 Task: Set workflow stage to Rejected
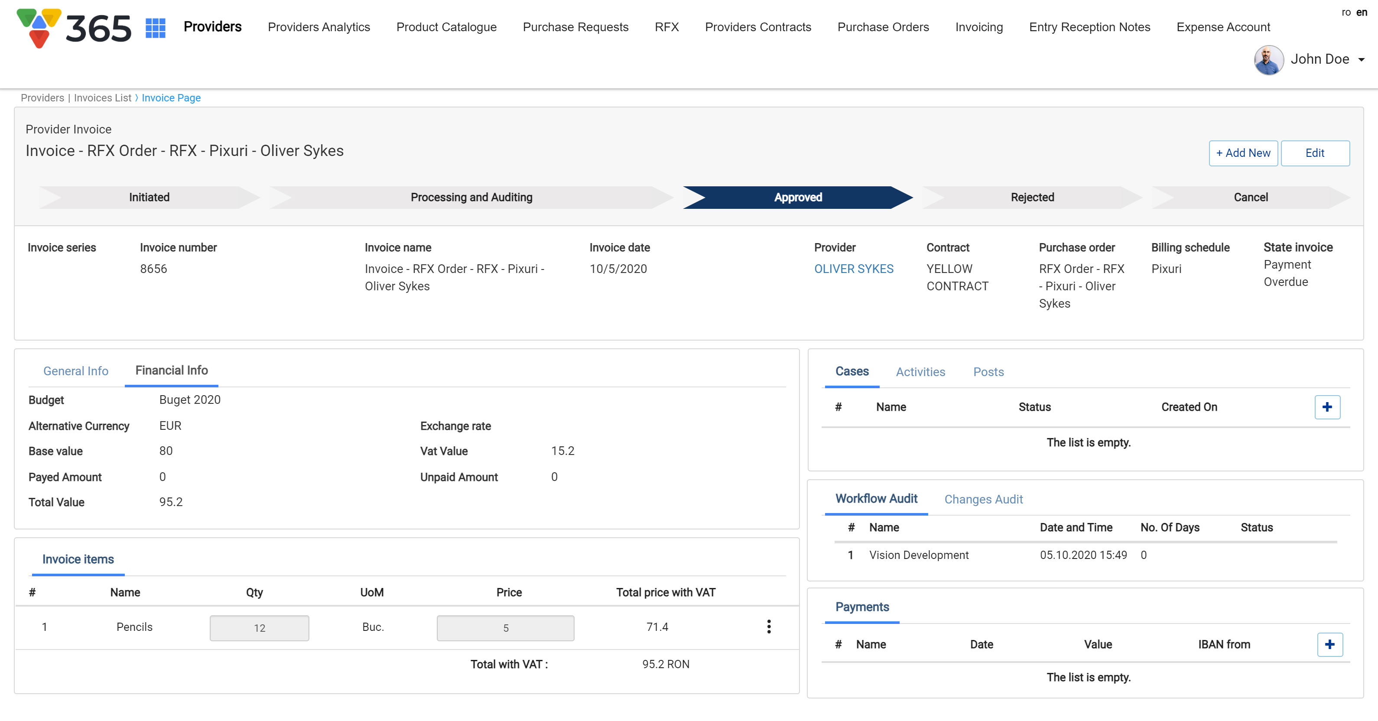[1032, 198]
